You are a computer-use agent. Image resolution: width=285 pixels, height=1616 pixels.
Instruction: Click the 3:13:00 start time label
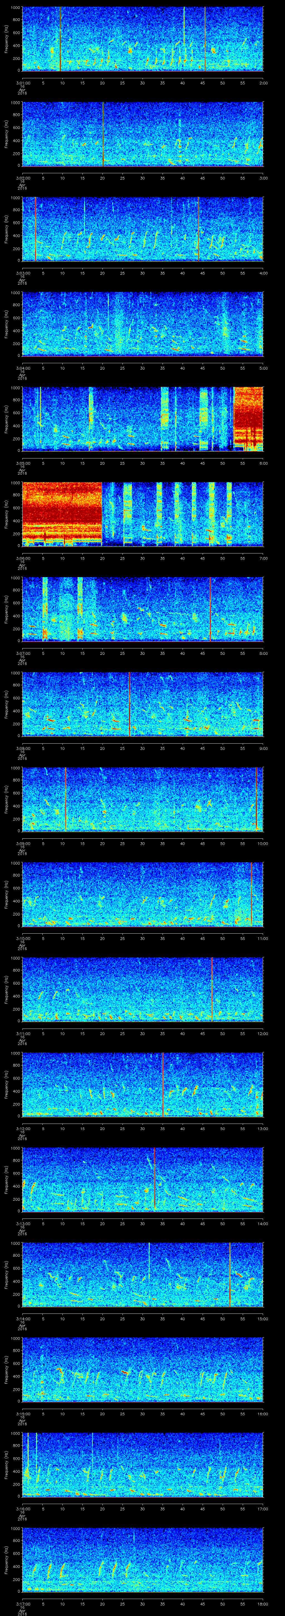click(x=23, y=1223)
